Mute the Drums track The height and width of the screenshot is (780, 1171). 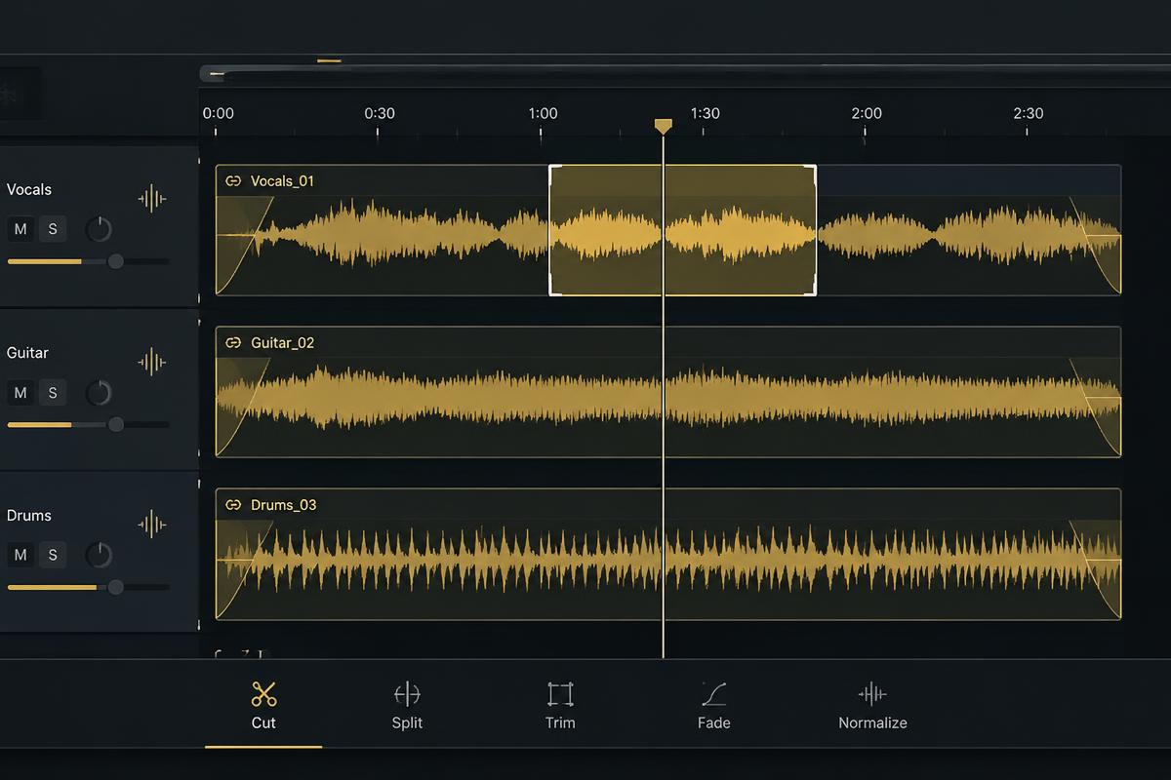tap(20, 555)
